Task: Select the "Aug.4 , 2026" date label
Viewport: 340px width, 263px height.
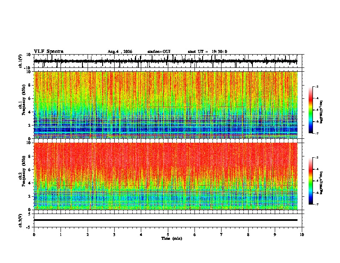Action: [x=120, y=52]
